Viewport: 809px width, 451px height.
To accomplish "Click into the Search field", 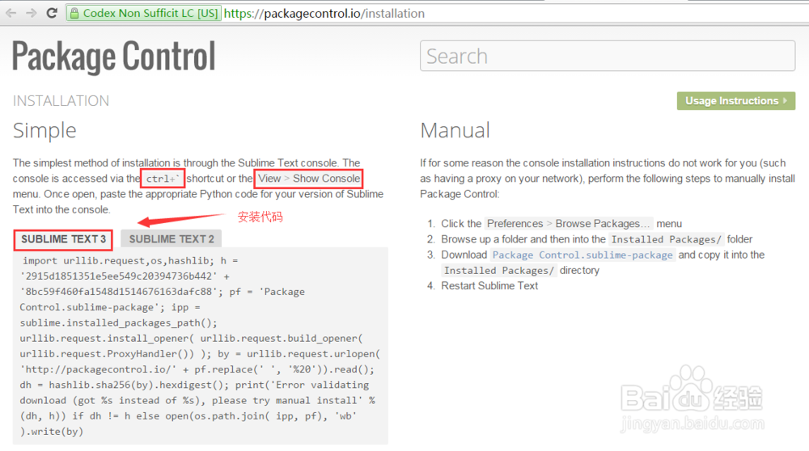I will (608, 56).
